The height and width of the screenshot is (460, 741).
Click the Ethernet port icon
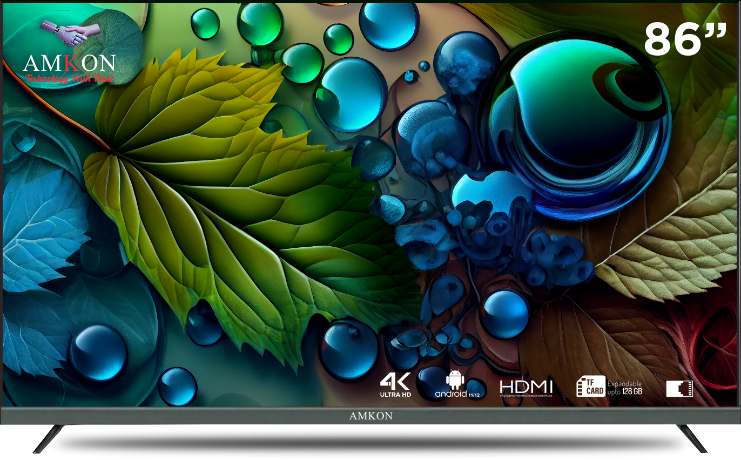tap(679, 388)
